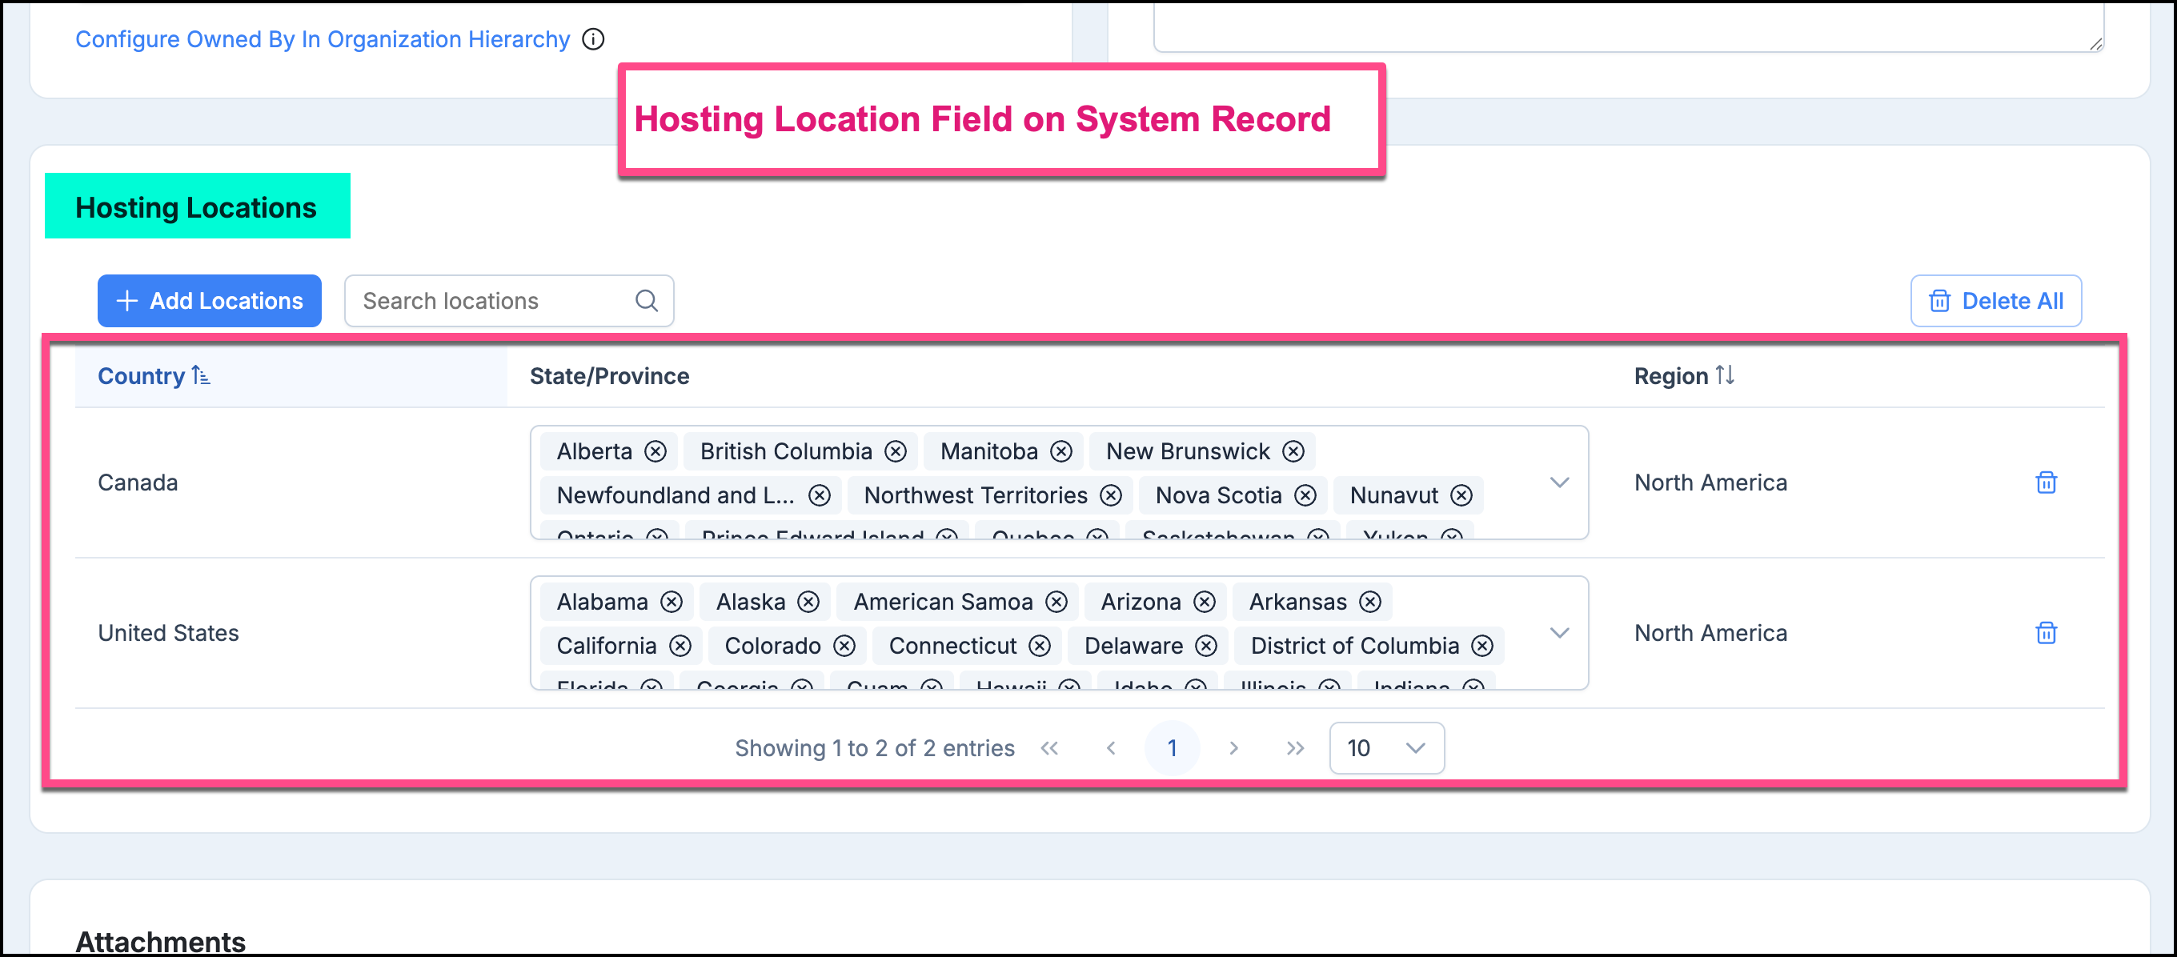Remove the New Brunswick tag

(x=1292, y=451)
